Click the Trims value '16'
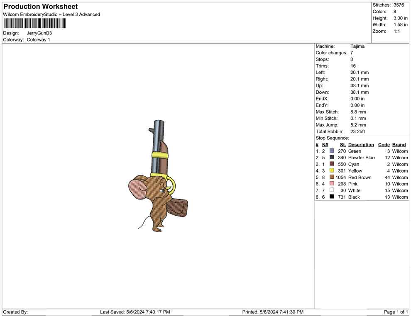 click(x=353, y=66)
